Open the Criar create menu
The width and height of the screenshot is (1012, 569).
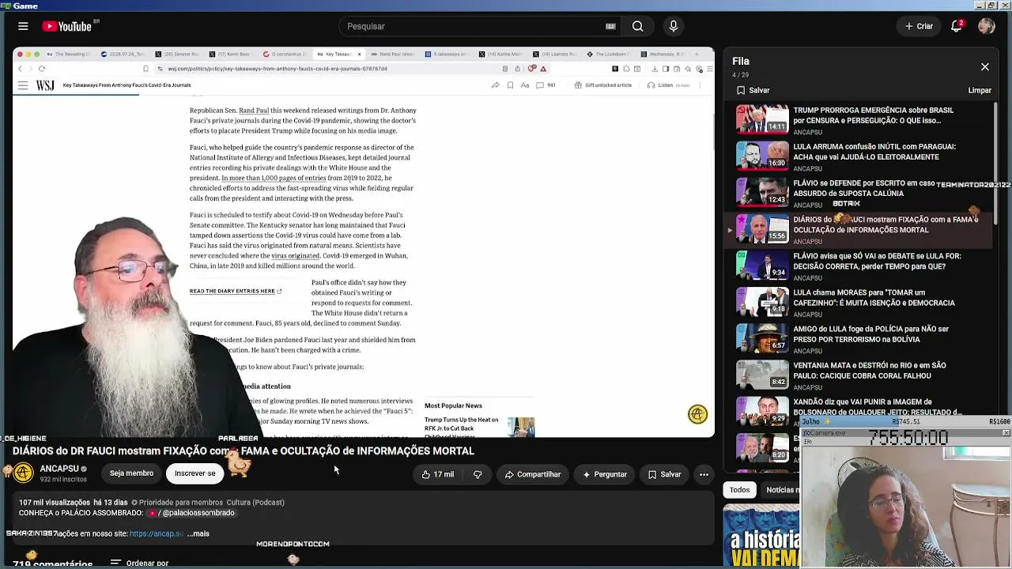pyautogui.click(x=919, y=26)
